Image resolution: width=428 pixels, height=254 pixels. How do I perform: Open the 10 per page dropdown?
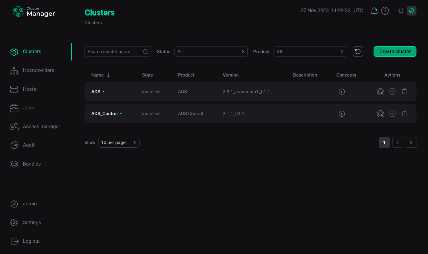[x=119, y=142]
